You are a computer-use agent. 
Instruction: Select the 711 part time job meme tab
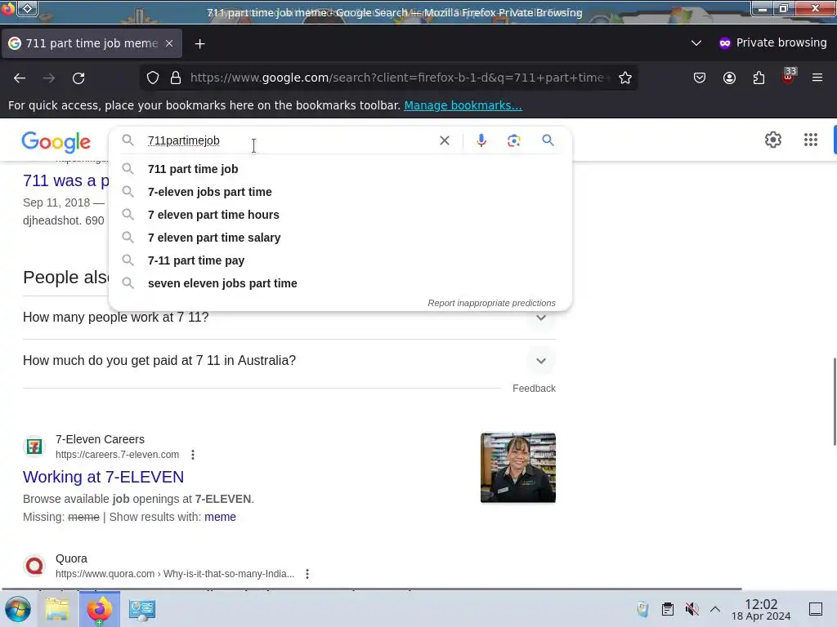point(92,43)
